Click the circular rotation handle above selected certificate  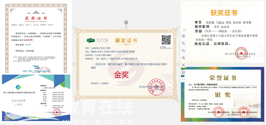pyautogui.click(x=126, y=22)
